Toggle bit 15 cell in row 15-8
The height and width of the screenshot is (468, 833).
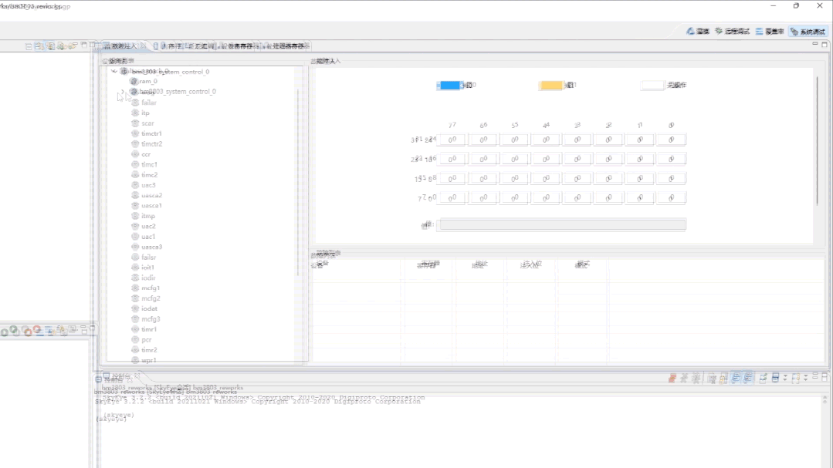(452, 178)
